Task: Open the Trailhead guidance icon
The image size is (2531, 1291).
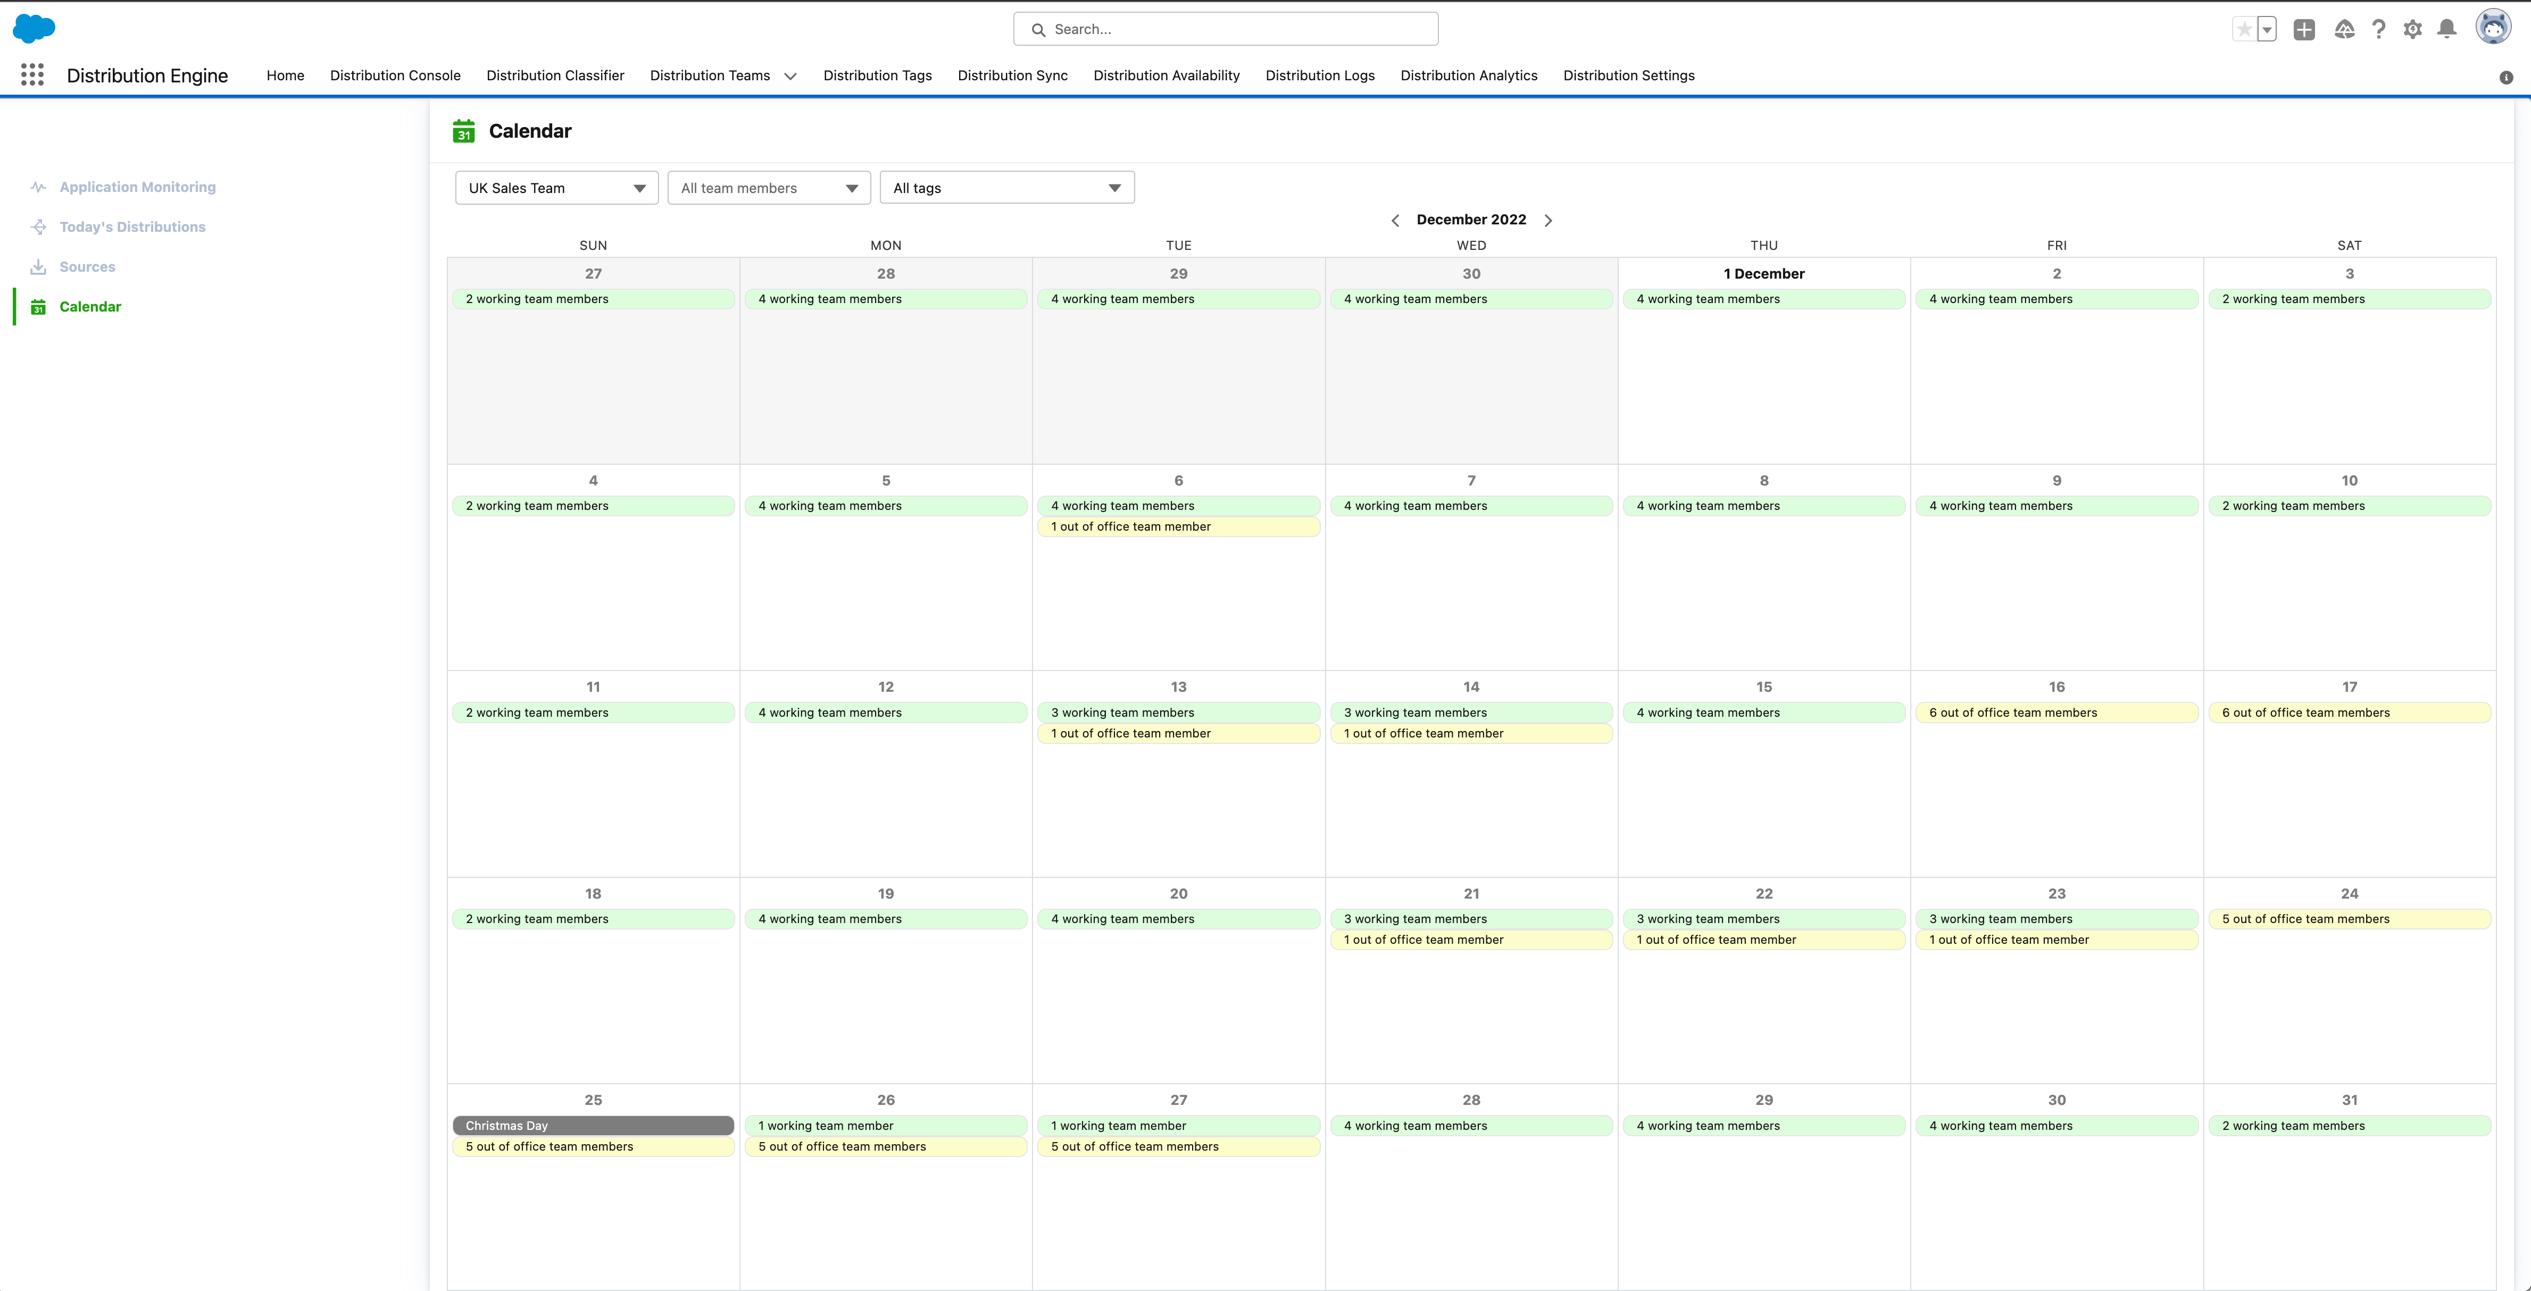Action: (2344, 29)
